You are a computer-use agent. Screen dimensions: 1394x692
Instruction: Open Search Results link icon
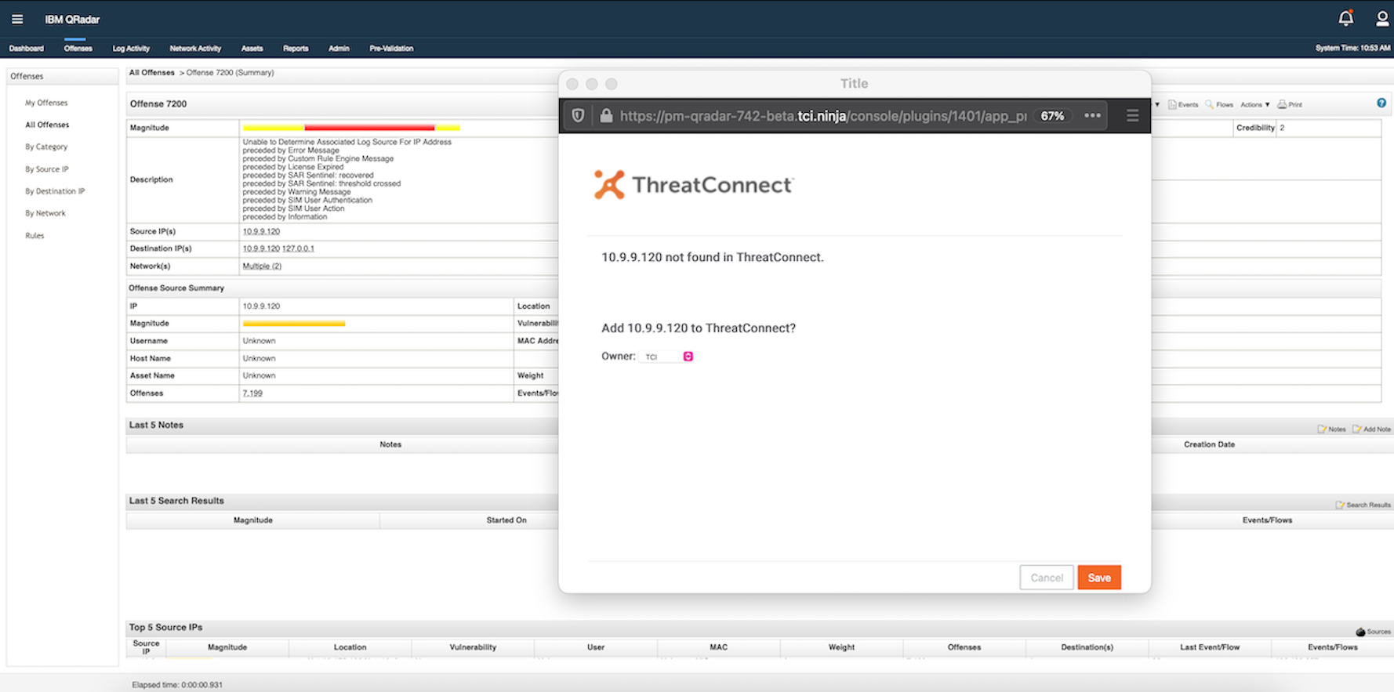[1363, 505]
